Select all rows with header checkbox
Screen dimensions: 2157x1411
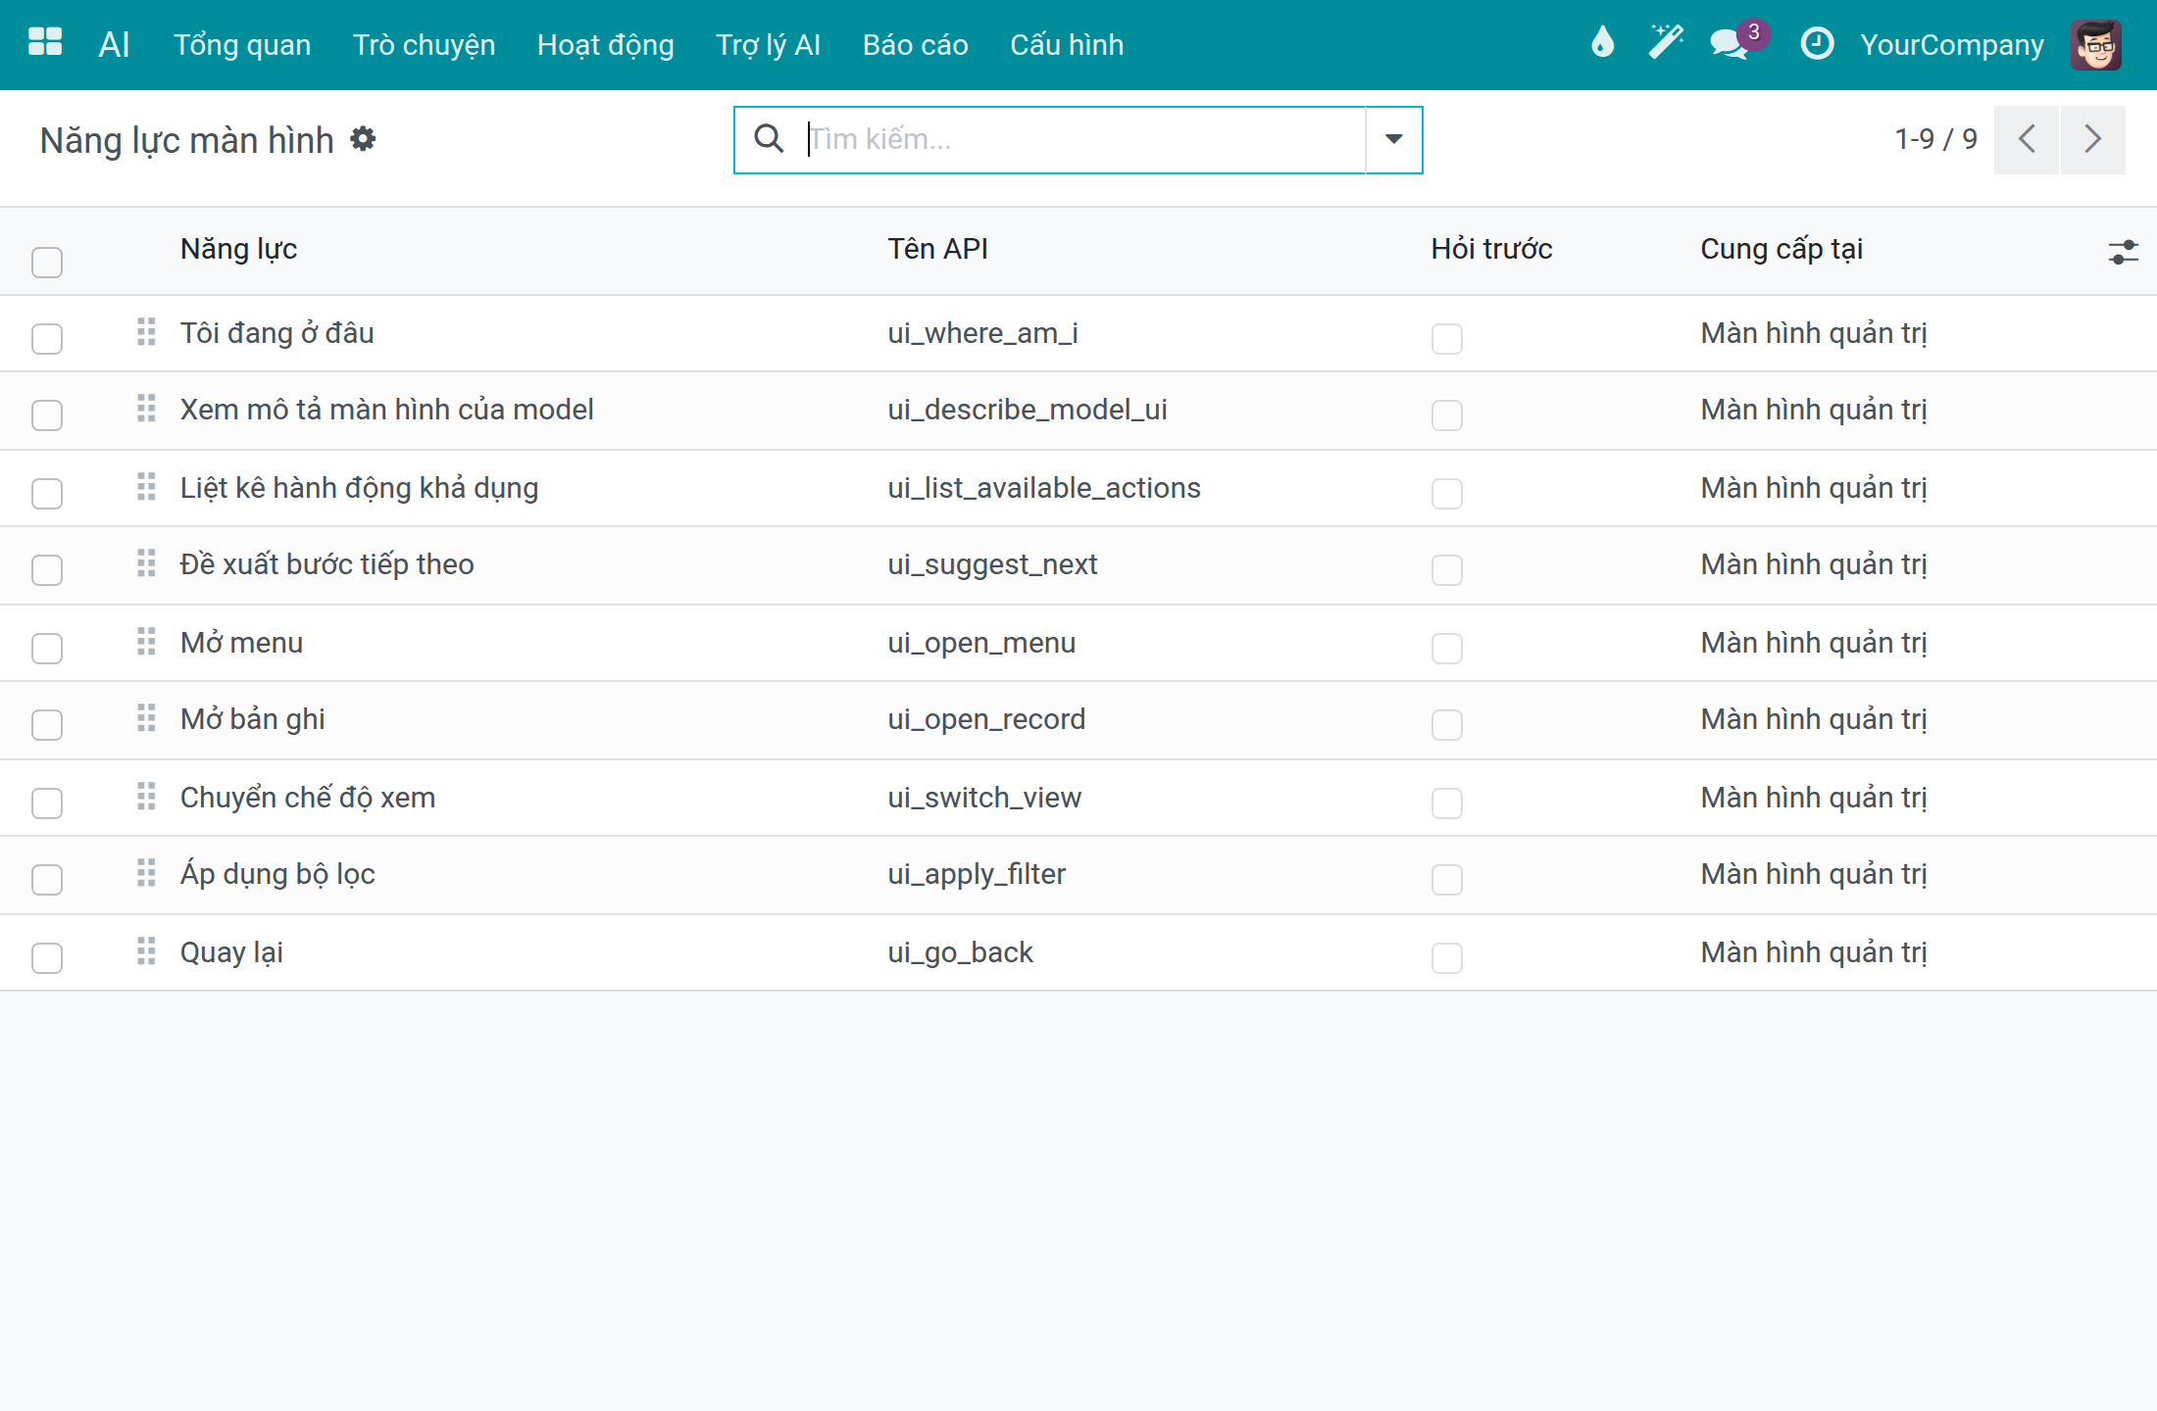point(47,263)
